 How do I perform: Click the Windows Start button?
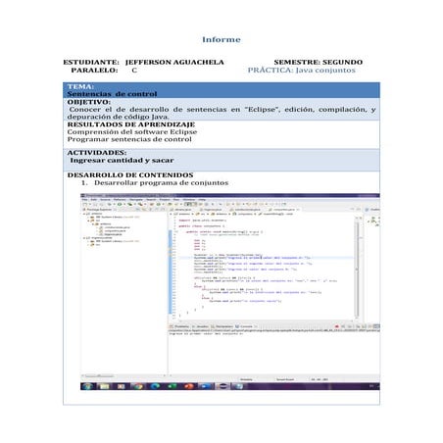click(87, 386)
